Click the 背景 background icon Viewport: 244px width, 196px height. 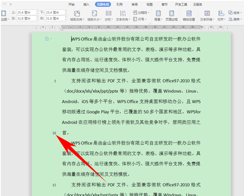[x=158, y=13]
